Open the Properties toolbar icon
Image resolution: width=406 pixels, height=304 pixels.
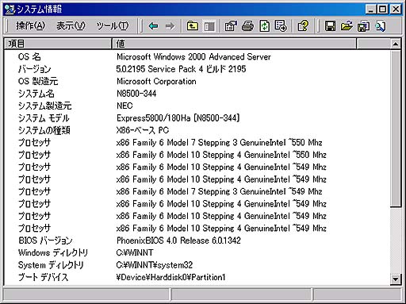pos(231,26)
